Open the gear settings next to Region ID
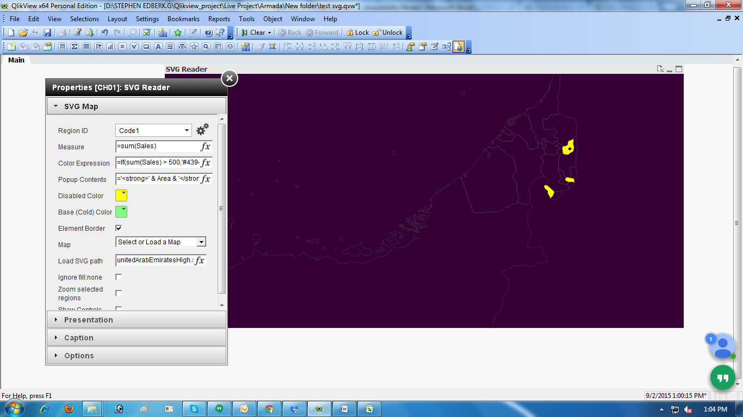Image resolution: width=743 pixels, height=417 pixels. point(202,130)
